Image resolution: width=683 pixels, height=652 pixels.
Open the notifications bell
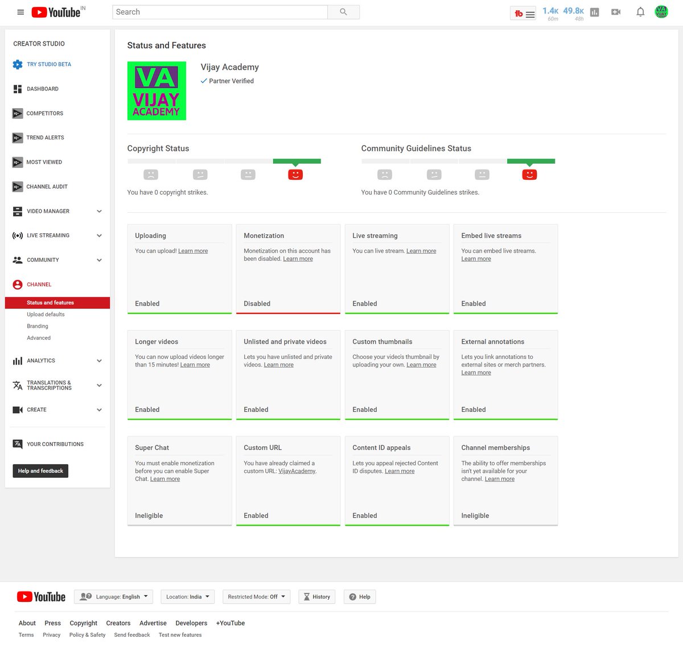pos(640,12)
